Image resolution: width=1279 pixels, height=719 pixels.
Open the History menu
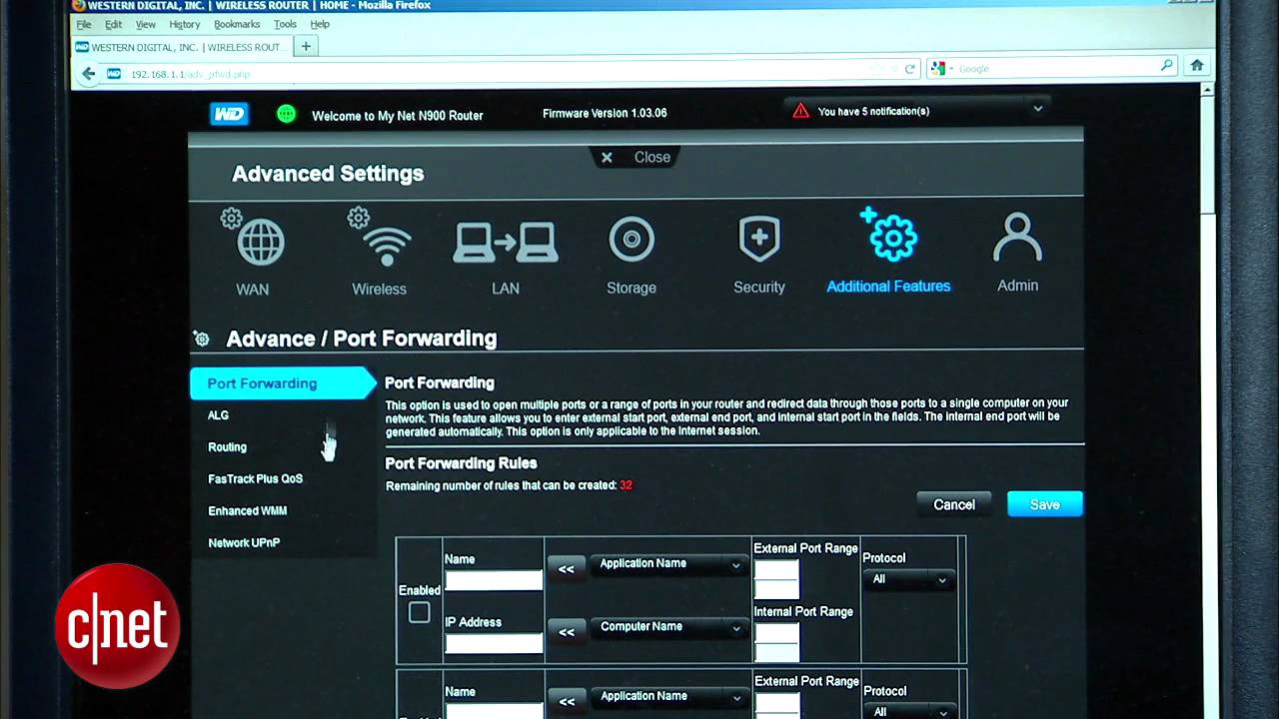(184, 24)
